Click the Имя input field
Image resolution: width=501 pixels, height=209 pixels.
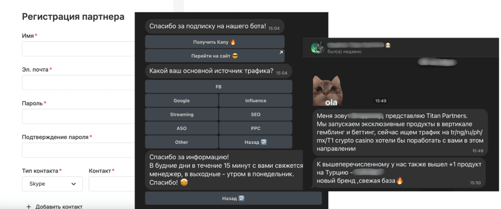click(78, 49)
